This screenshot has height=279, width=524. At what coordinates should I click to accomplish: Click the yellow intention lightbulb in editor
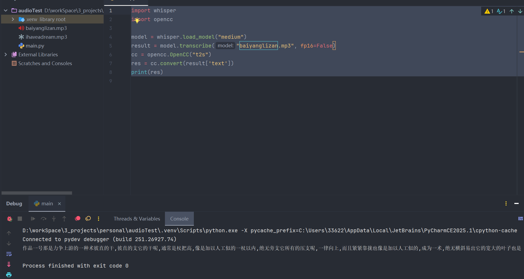[x=137, y=20]
